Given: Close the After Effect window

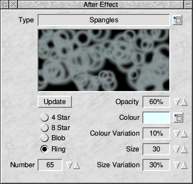Looking at the screenshot, I should click(x=13, y=5).
